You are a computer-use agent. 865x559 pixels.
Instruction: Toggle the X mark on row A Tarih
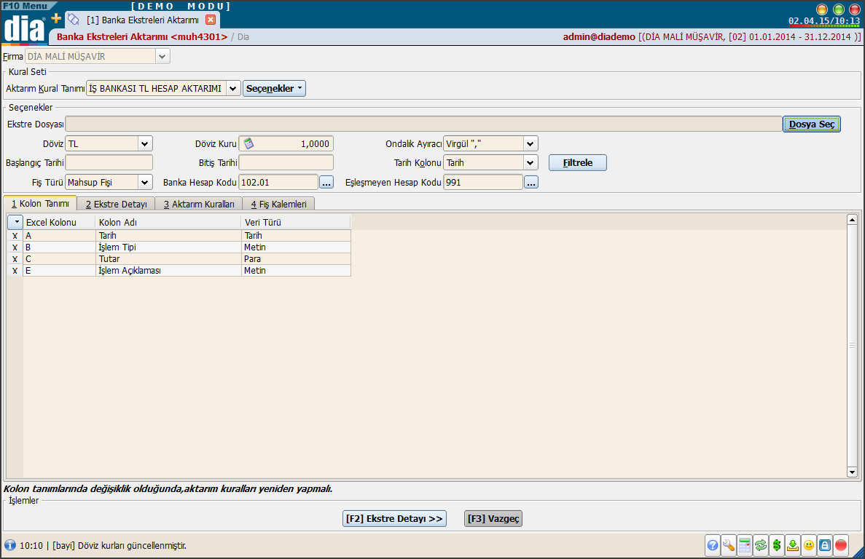click(x=15, y=236)
